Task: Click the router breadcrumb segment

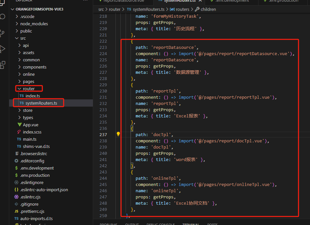Action: (x=115, y=9)
